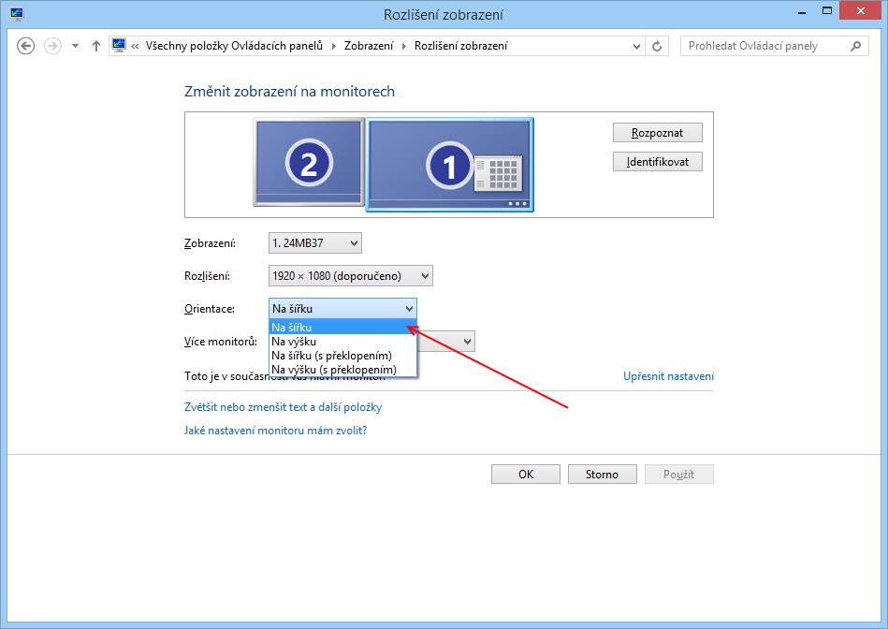The image size is (888, 629).
Task: Confirm with the OK button
Action: tap(526, 475)
